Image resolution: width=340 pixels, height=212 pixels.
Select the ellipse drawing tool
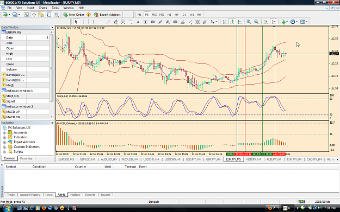coord(175,22)
